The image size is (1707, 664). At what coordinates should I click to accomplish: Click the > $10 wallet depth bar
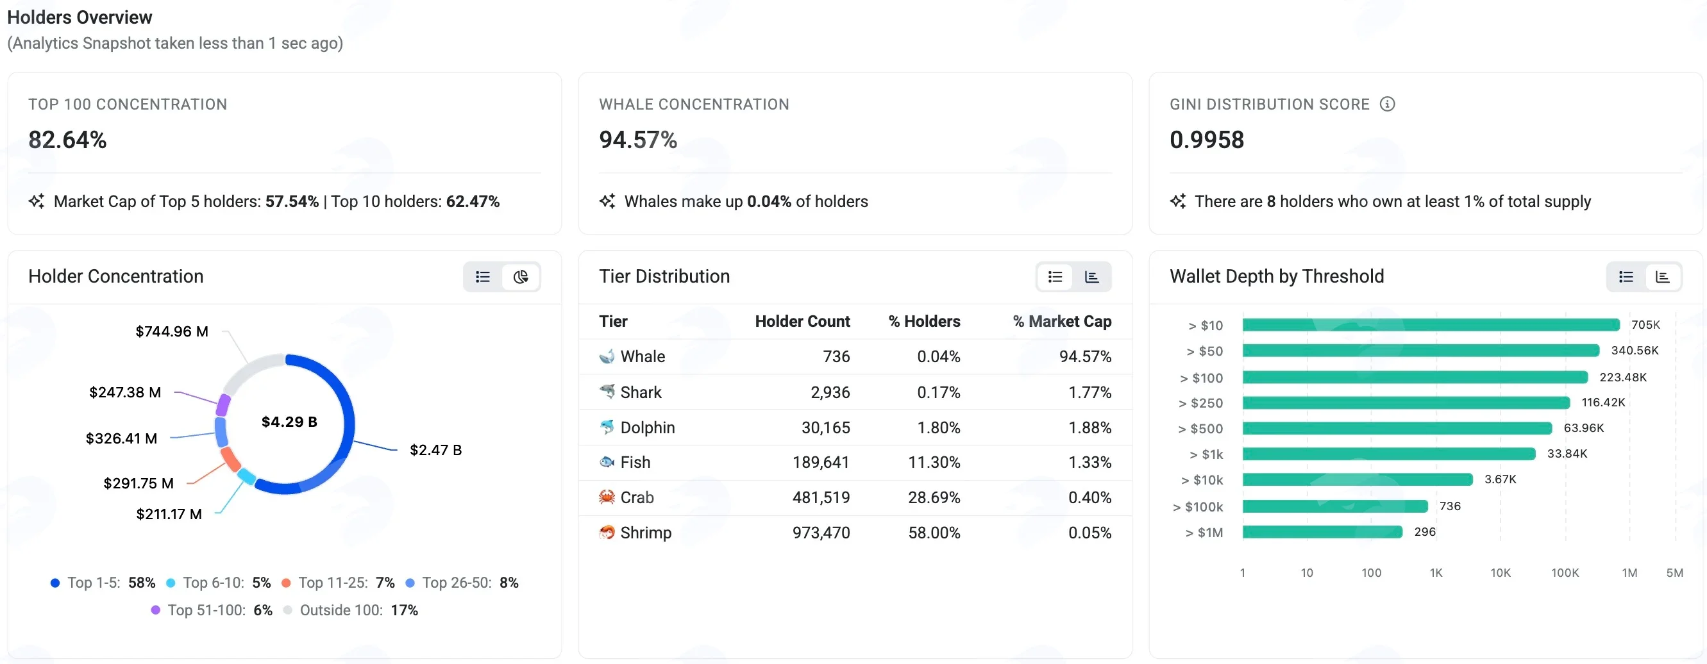(1431, 324)
